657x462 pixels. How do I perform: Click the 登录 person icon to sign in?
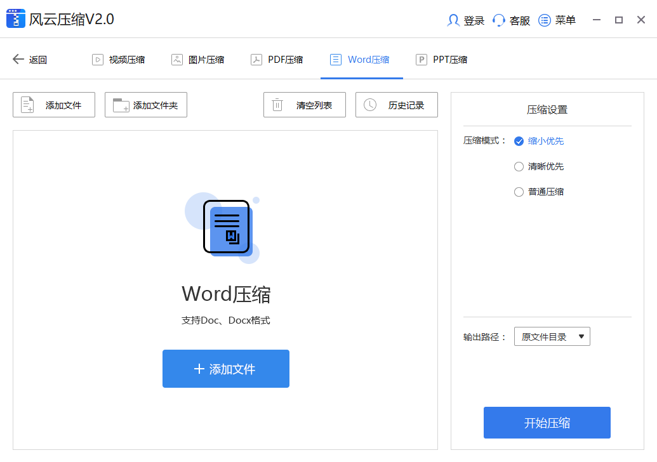453,20
